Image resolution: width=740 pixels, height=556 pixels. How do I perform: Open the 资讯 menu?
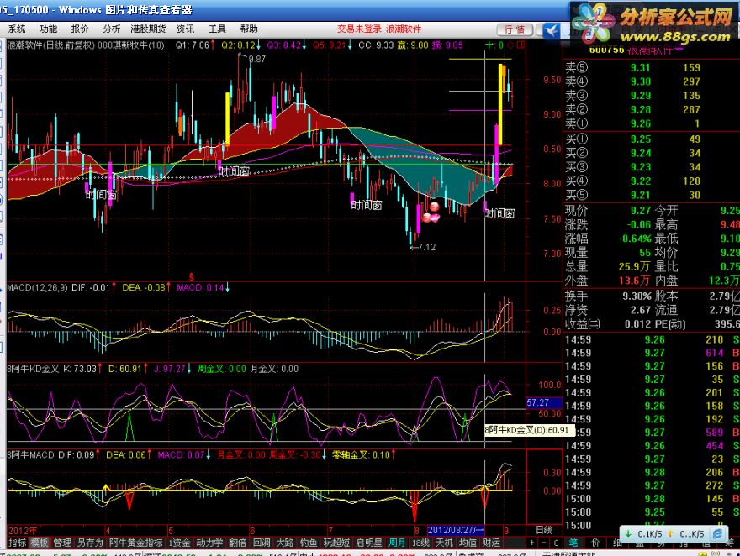[186, 29]
